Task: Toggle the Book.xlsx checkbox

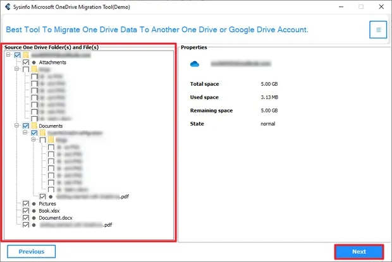Action: pyautogui.click(x=25, y=210)
